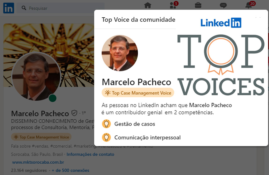
Task: Go to the Home feed icon
Action: click(148, 5)
